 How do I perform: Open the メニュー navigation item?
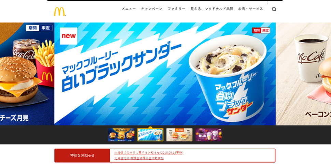(x=129, y=9)
